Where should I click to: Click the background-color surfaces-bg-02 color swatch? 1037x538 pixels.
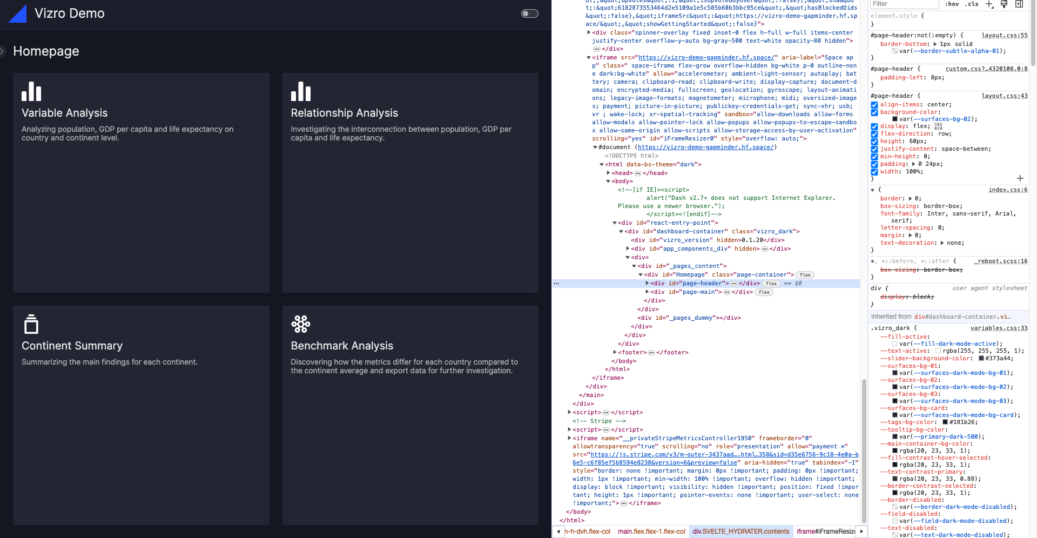coord(895,119)
